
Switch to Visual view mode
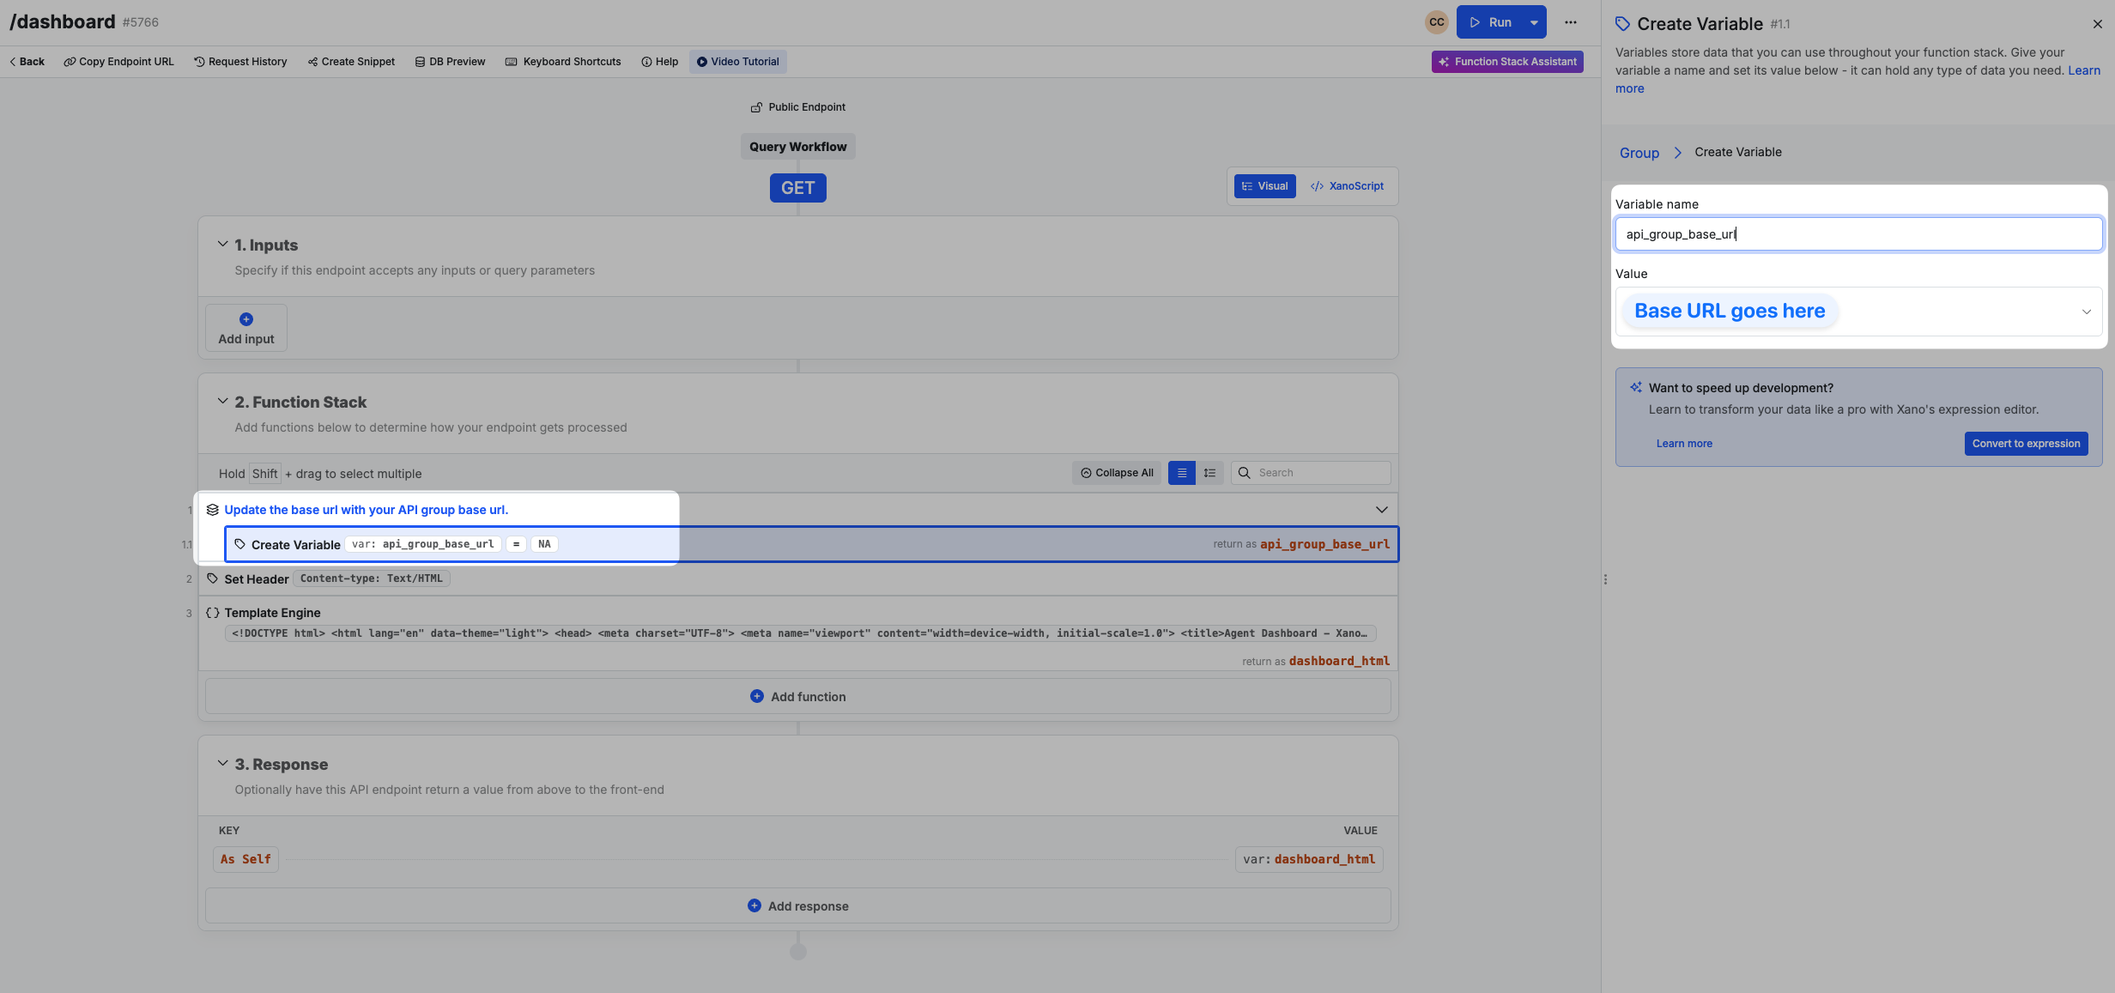click(x=1264, y=186)
